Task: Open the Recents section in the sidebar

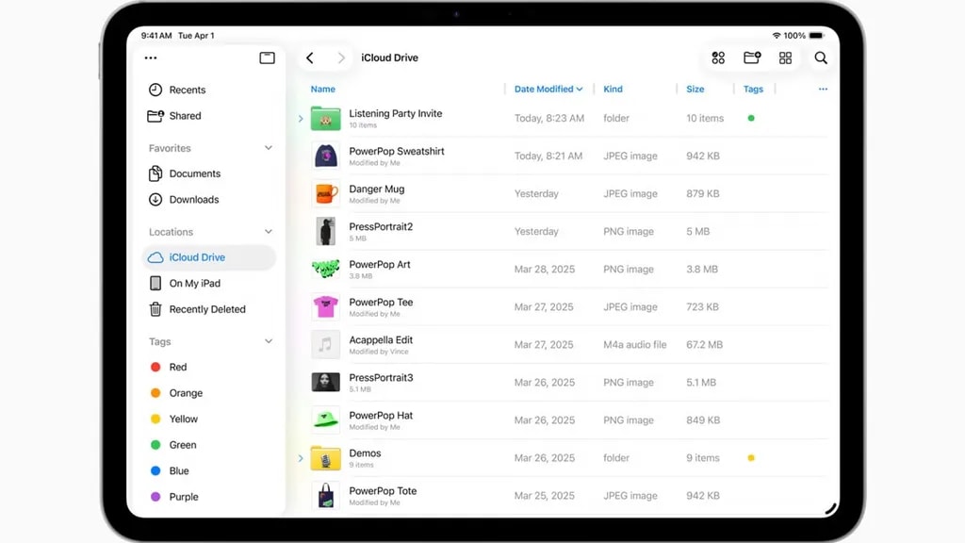Action: pyautogui.click(x=188, y=90)
